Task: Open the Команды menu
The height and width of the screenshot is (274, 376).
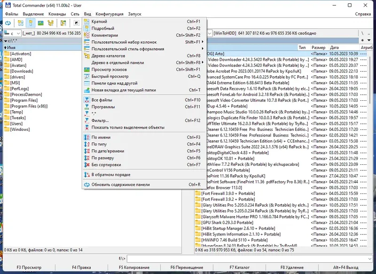Action: (57, 14)
